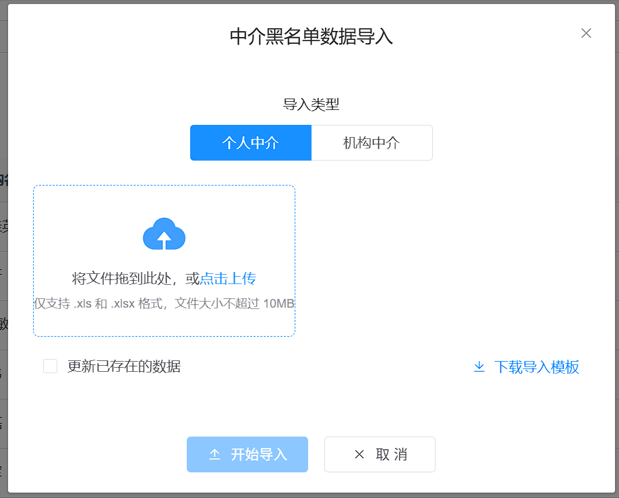Screen dimensions: 619x498
Task: Close the import dialog with the X icon
Action: [586, 33]
